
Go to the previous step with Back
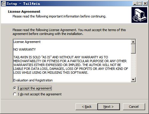pyautogui.click(x=86, y=107)
